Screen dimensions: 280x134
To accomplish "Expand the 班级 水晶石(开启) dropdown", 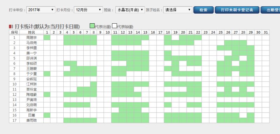I will pyautogui.click(x=130, y=10).
